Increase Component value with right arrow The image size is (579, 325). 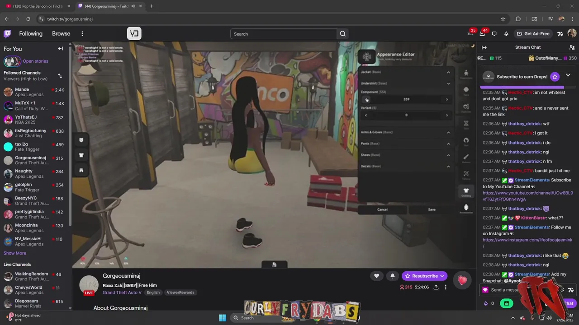coord(447,99)
